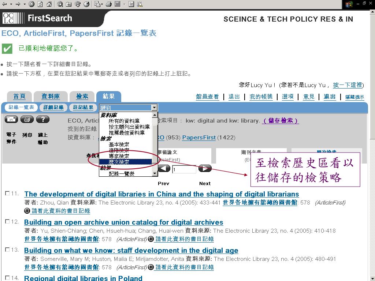The image size is (375, 281).
Task: Click the bullet icon beside record 12 書目記錄
Action: point(151,239)
